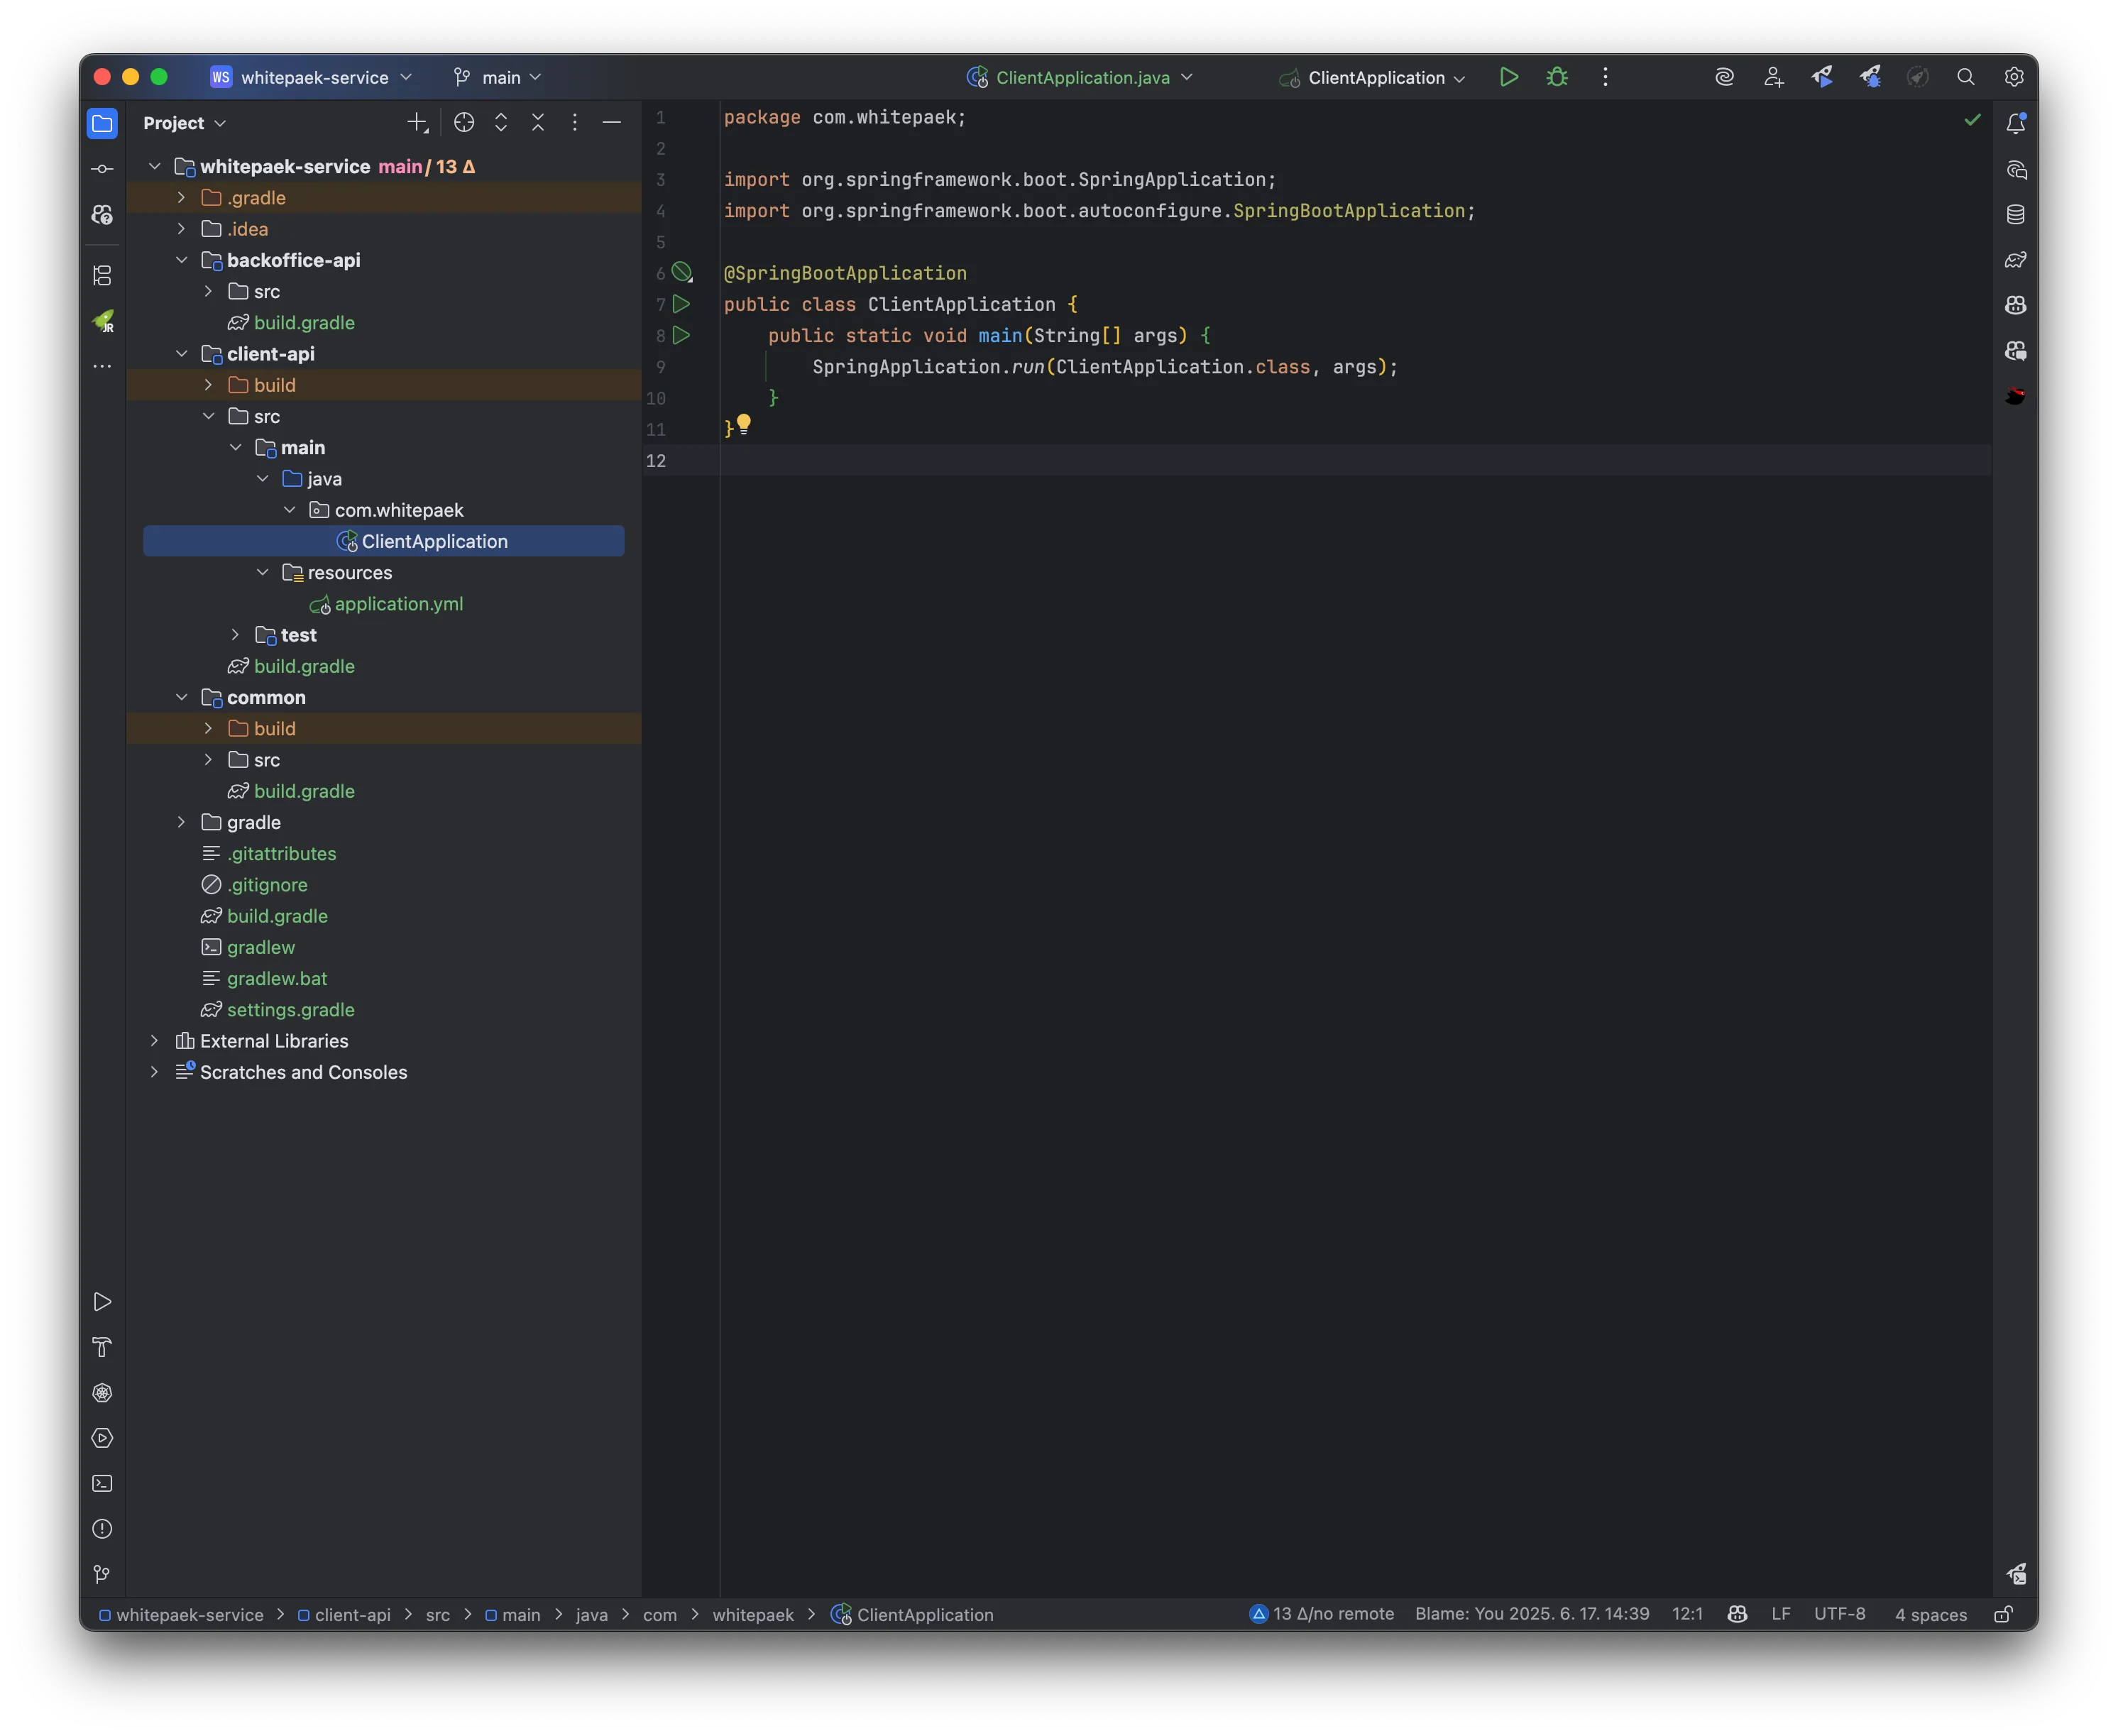Click whitepaek breadcrumb in navigation bar

pyautogui.click(x=753, y=1614)
